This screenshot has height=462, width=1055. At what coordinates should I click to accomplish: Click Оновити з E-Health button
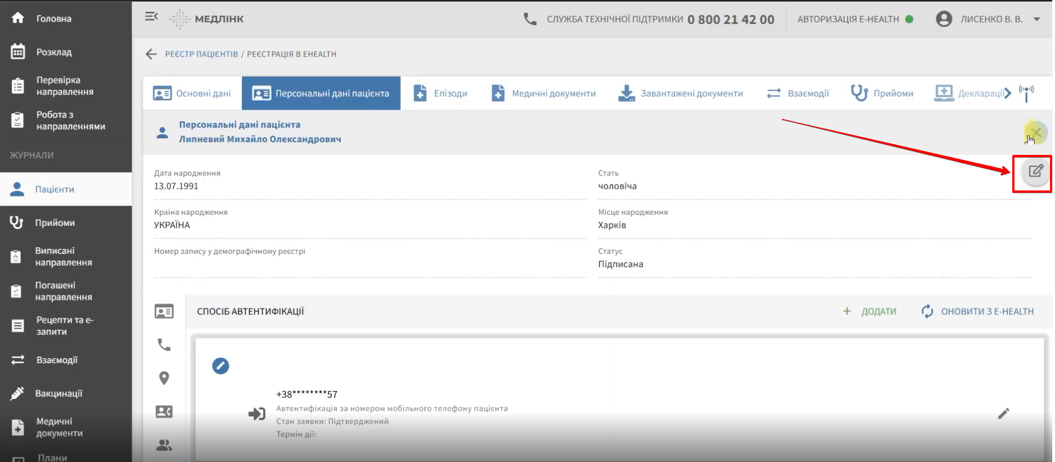point(977,312)
